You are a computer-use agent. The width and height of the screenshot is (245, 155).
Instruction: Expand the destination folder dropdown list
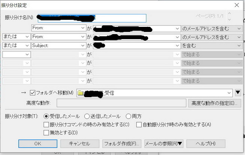pyautogui.click(x=229, y=93)
